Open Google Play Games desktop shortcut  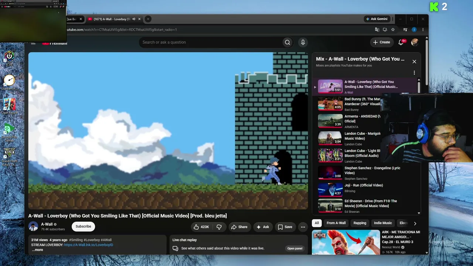point(9,133)
